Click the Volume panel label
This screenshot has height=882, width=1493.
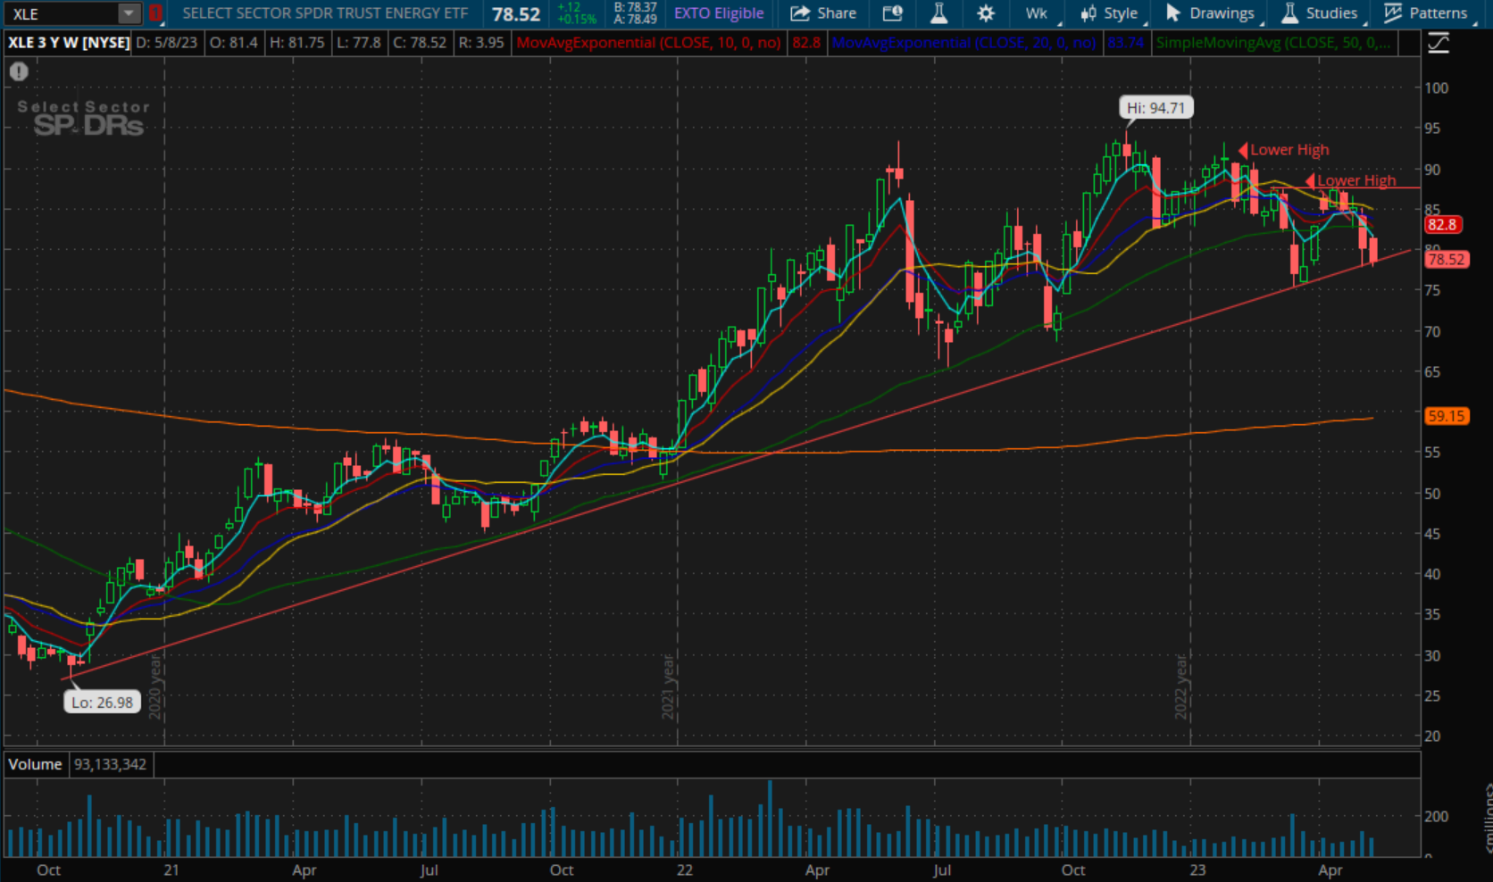[x=36, y=764]
